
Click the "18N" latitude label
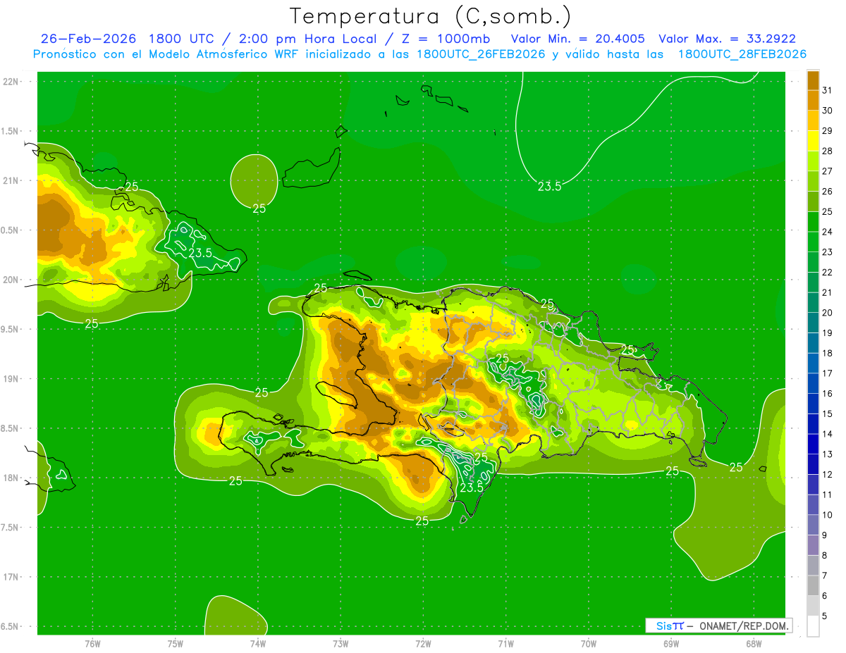pos(11,478)
